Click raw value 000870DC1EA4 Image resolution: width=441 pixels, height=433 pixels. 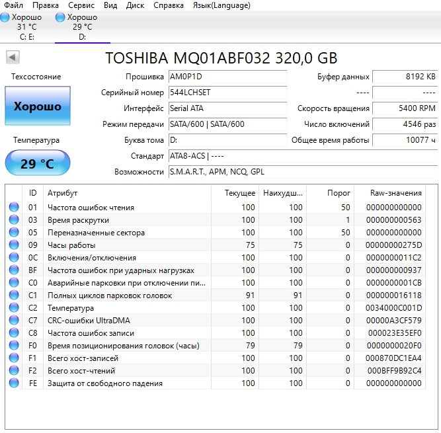[394, 358]
